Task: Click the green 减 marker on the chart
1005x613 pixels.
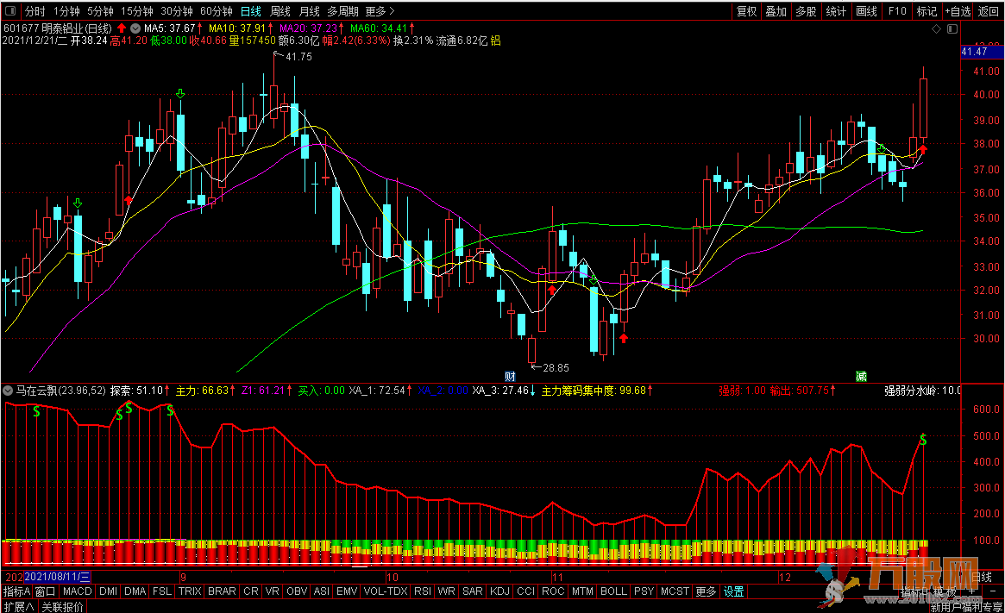Action: 861,375
